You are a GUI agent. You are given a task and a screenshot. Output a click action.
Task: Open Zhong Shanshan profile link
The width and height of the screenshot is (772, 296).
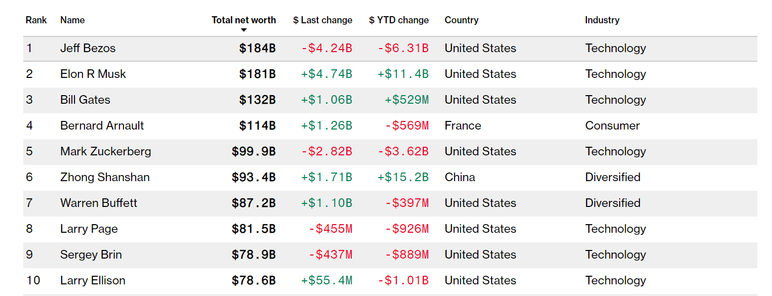(x=105, y=178)
